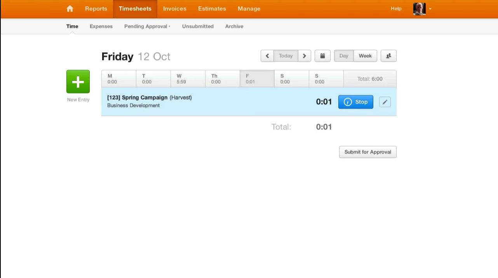Click the week Total: 6:00 cell

370,79
